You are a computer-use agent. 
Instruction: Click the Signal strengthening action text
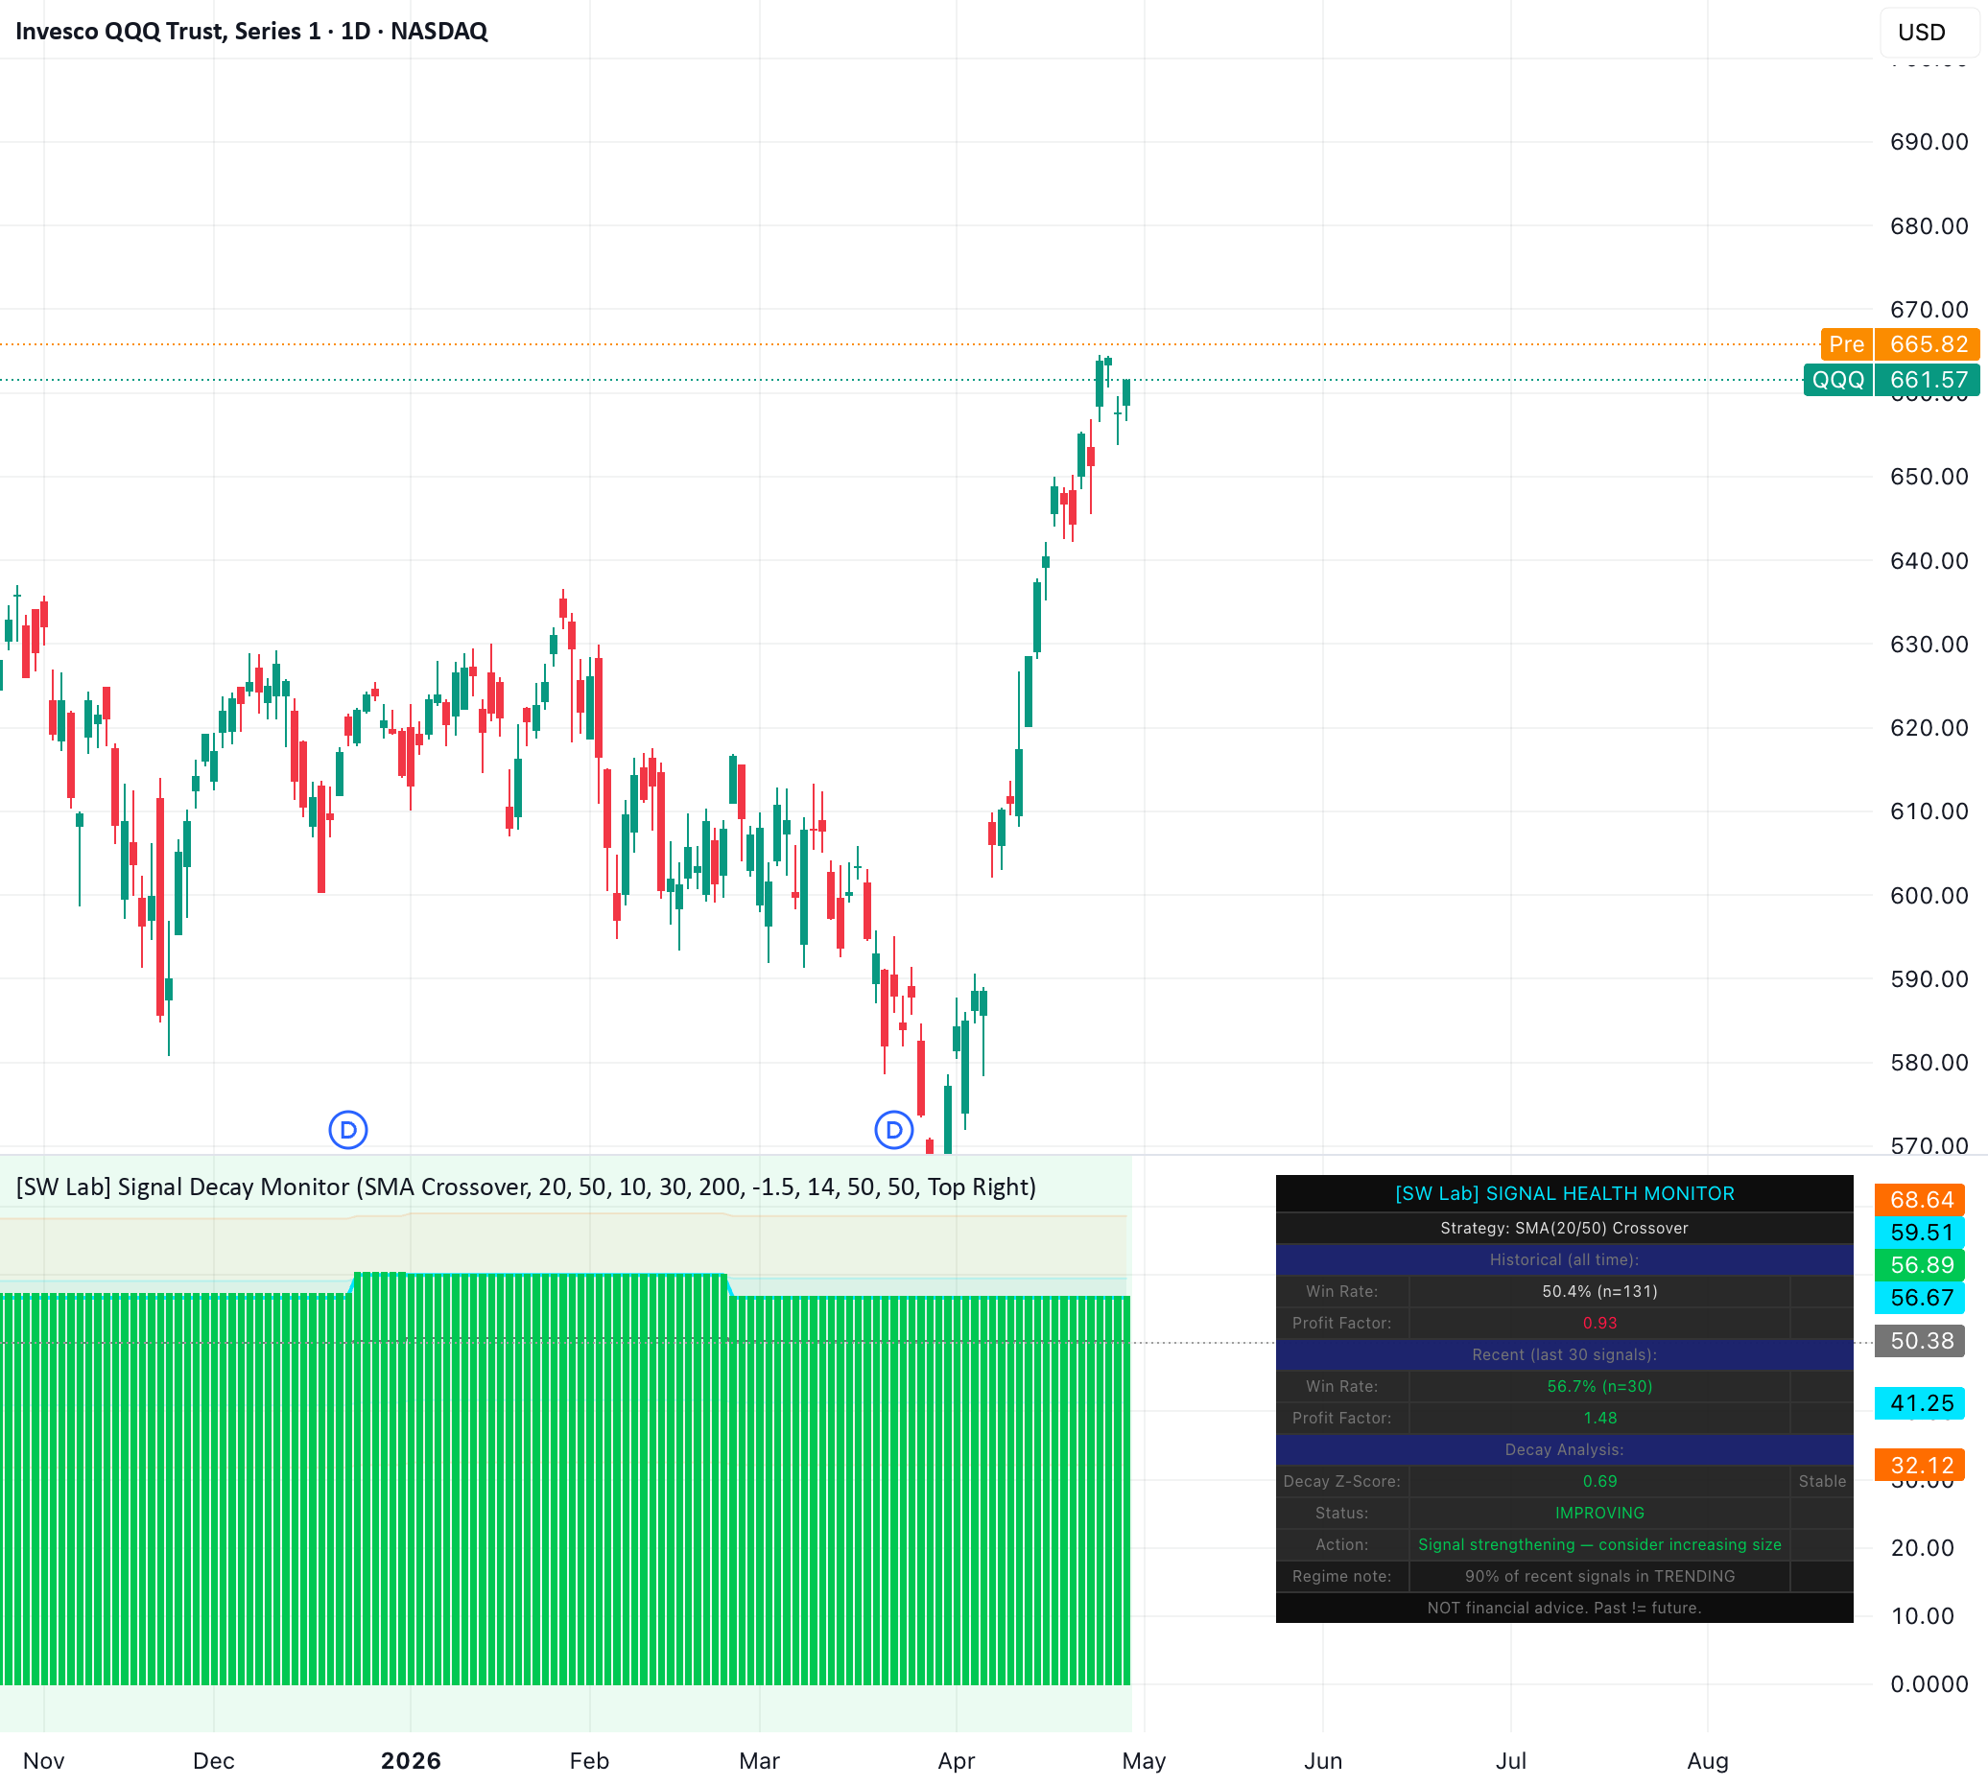[1599, 1544]
